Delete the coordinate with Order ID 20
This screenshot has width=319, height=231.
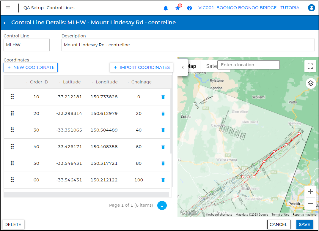(x=163, y=113)
